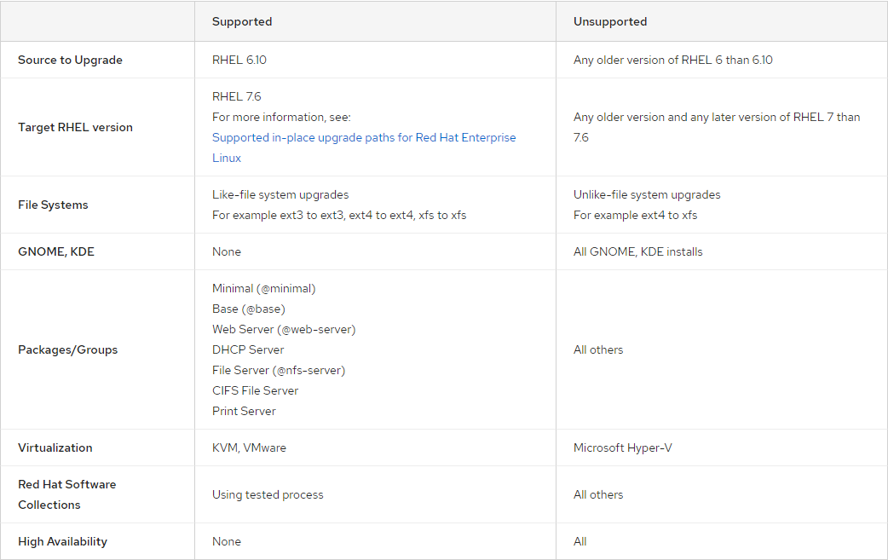Click the "Base (@base)" entry
Viewport: 888px width, 560px height.
click(249, 309)
